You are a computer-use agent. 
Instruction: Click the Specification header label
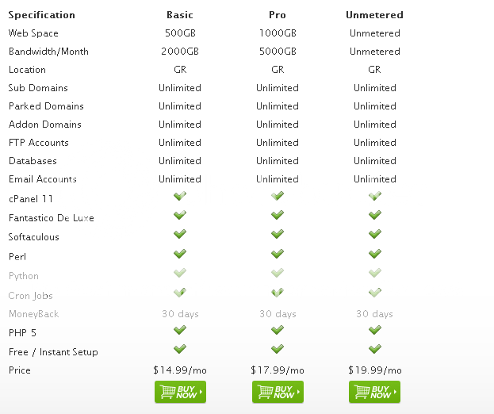[42, 15]
